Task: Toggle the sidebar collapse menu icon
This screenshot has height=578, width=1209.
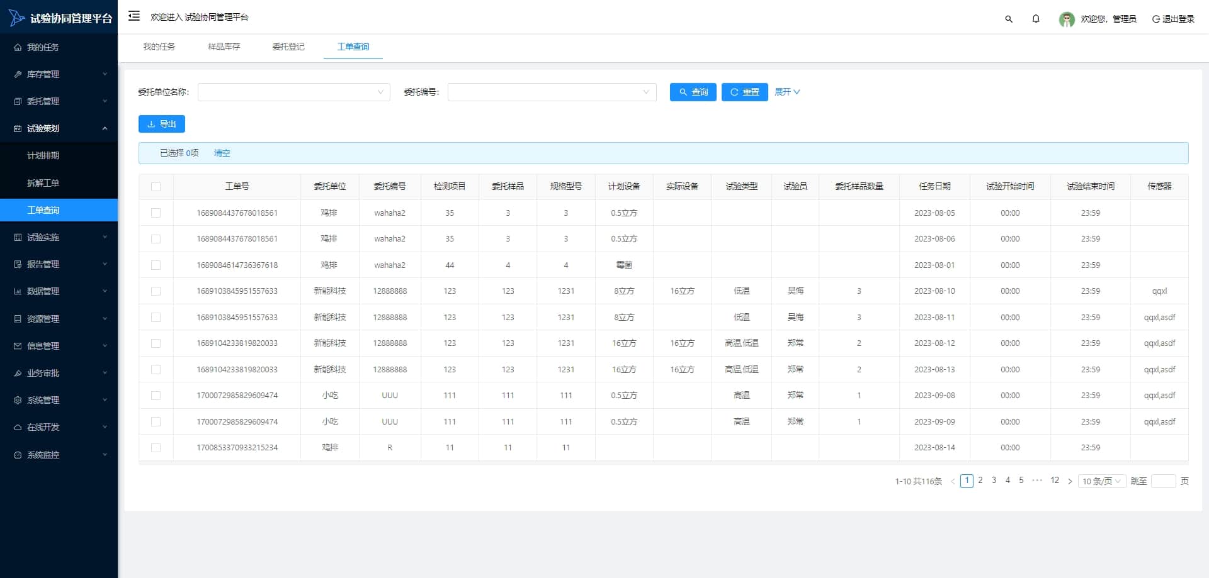Action: (134, 16)
